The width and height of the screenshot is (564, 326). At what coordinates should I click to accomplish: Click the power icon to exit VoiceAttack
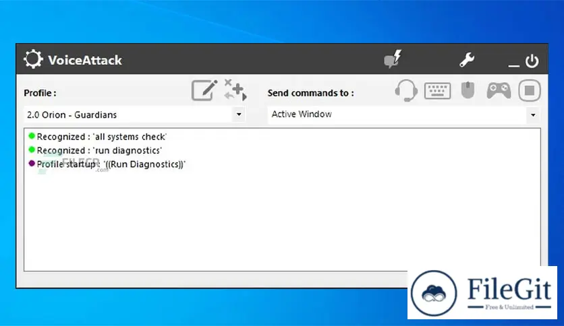(x=532, y=61)
